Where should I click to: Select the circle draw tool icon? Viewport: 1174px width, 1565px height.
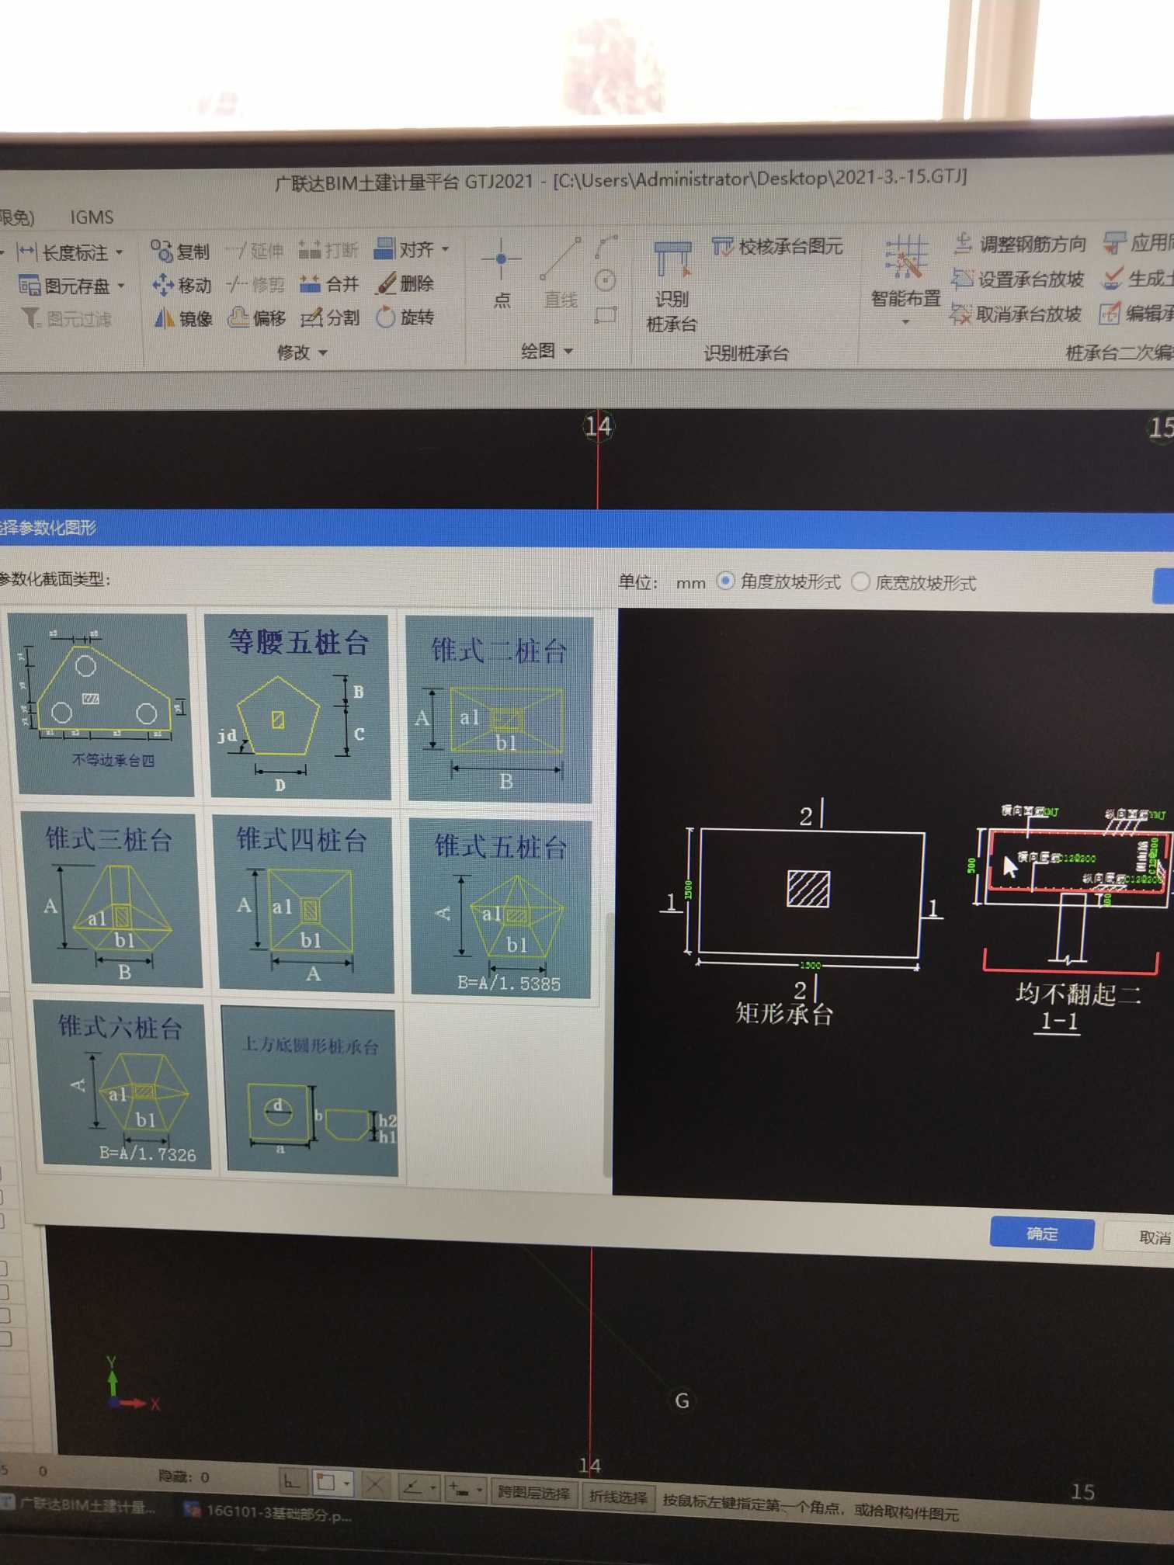point(606,280)
